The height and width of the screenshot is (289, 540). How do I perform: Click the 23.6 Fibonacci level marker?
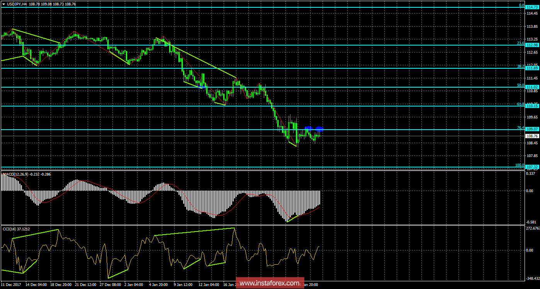pos(520,43)
